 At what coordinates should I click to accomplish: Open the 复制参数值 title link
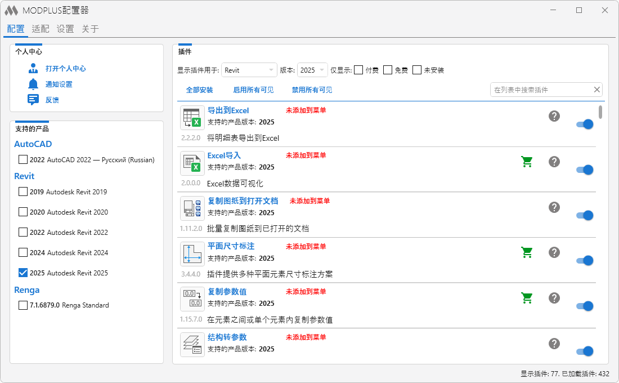(x=227, y=292)
